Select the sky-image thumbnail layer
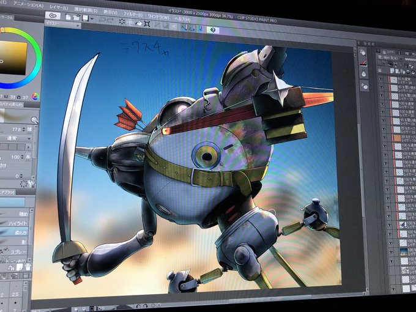Image resolution: width=416 pixels, height=312 pixels. 404,251
